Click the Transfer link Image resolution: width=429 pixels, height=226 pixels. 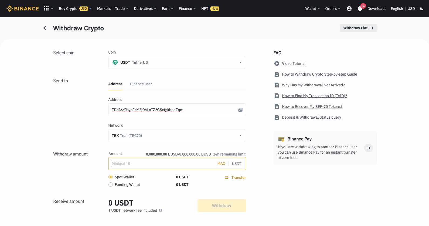click(239, 178)
